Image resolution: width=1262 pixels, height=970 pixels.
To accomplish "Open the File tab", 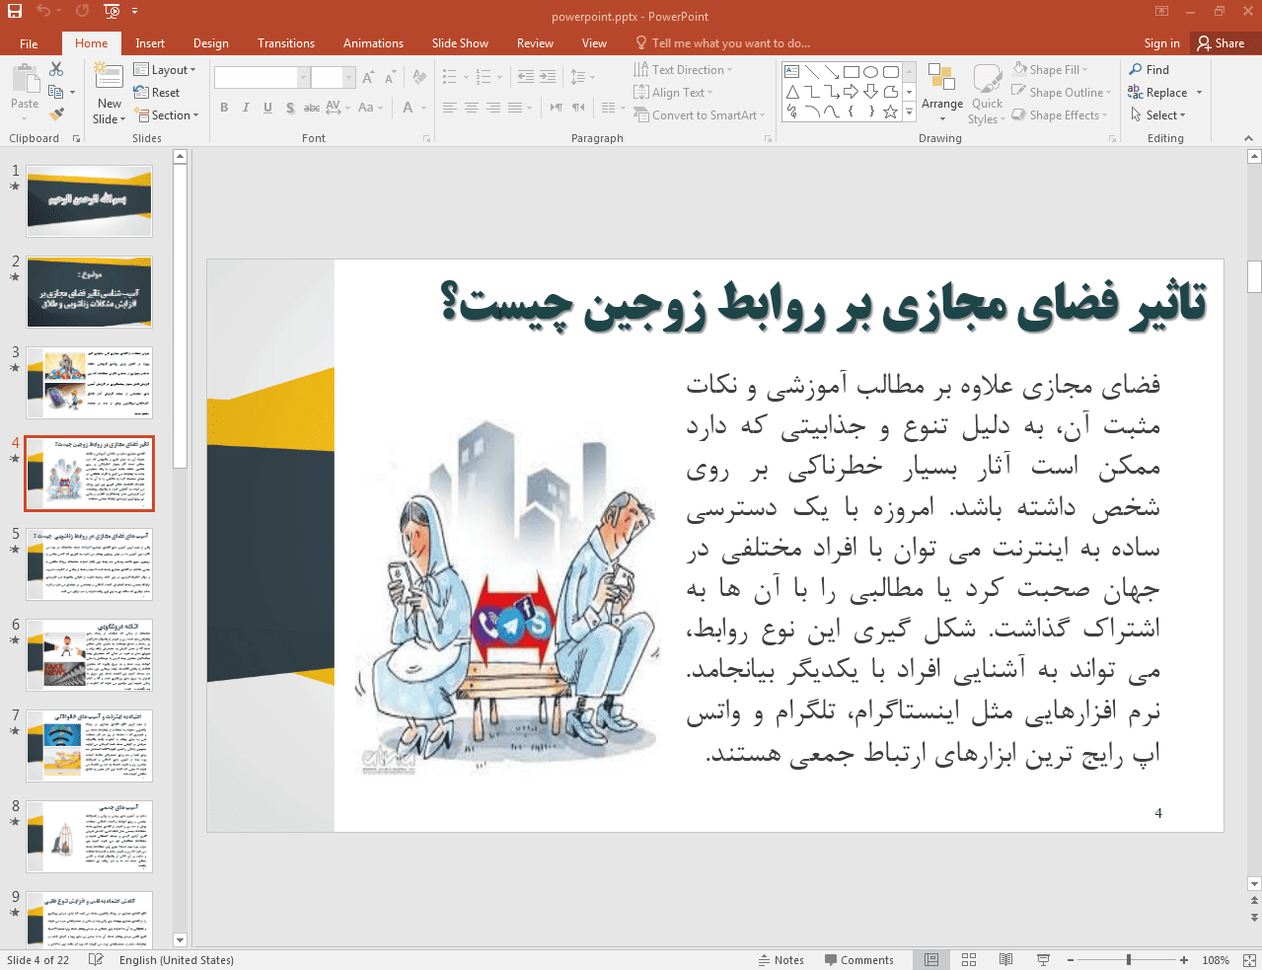I will (x=29, y=43).
